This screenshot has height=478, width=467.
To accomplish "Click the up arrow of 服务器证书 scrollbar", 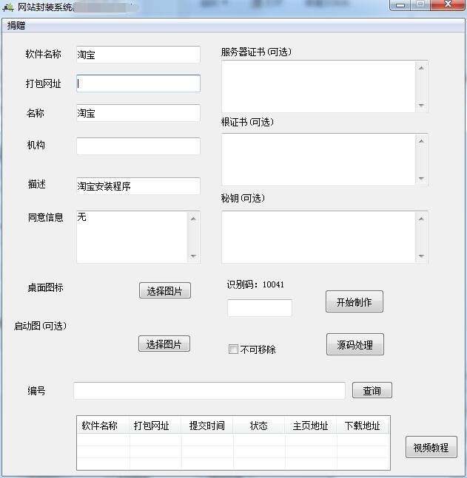I will click(x=422, y=68).
